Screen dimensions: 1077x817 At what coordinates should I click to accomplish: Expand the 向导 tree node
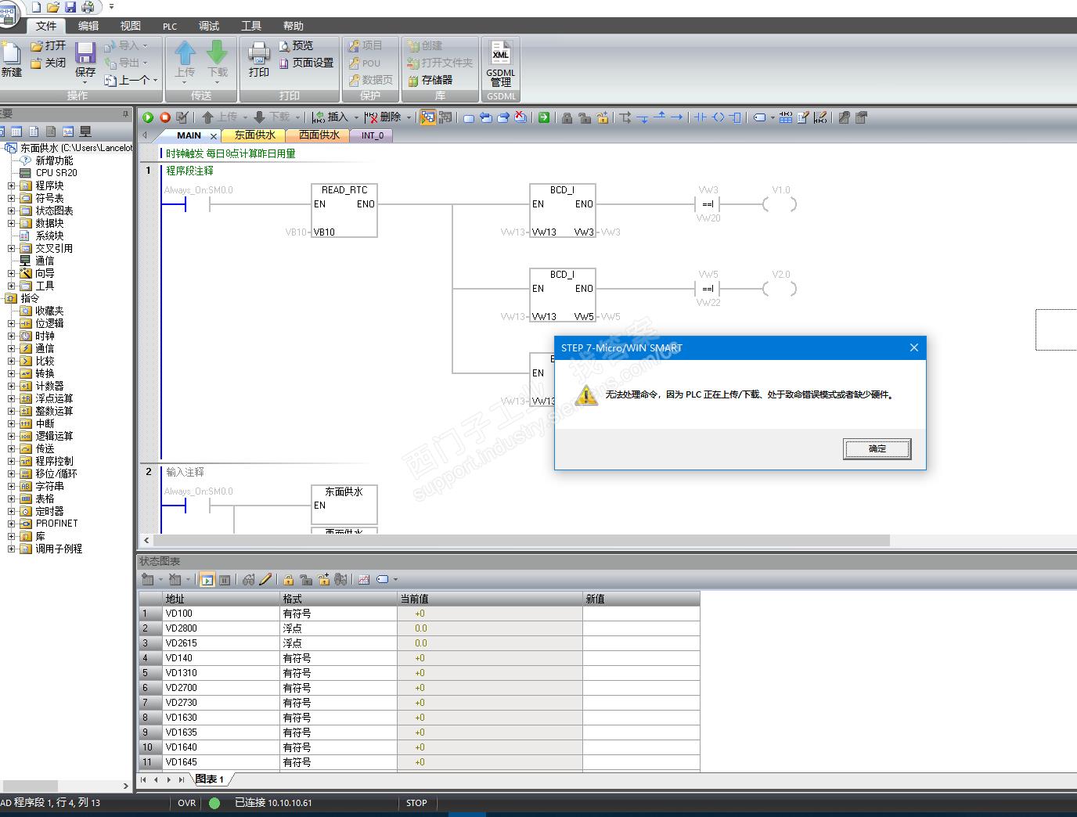pyautogui.click(x=11, y=273)
